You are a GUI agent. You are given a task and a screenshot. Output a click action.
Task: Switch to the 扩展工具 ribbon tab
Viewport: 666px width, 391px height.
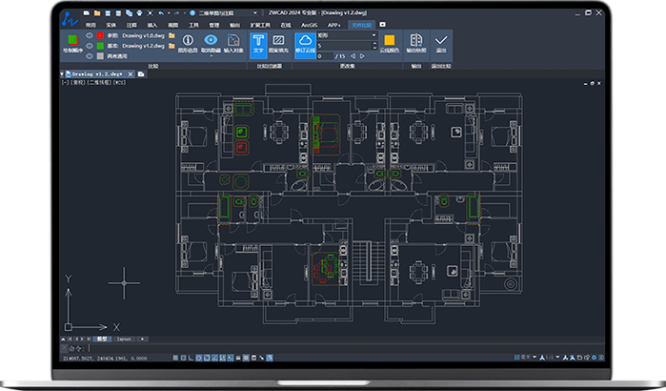pos(260,25)
